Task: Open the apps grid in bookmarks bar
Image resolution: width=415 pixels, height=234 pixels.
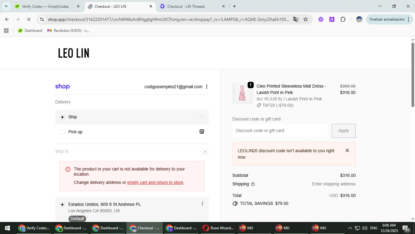Action: [x=6, y=31]
